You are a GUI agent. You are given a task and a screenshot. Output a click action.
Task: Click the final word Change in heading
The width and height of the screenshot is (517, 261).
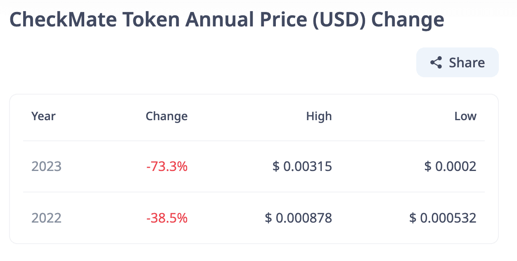point(408,19)
